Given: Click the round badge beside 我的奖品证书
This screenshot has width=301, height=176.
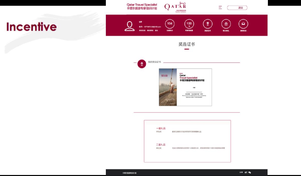Looking at the screenshot, I should click(142, 64).
